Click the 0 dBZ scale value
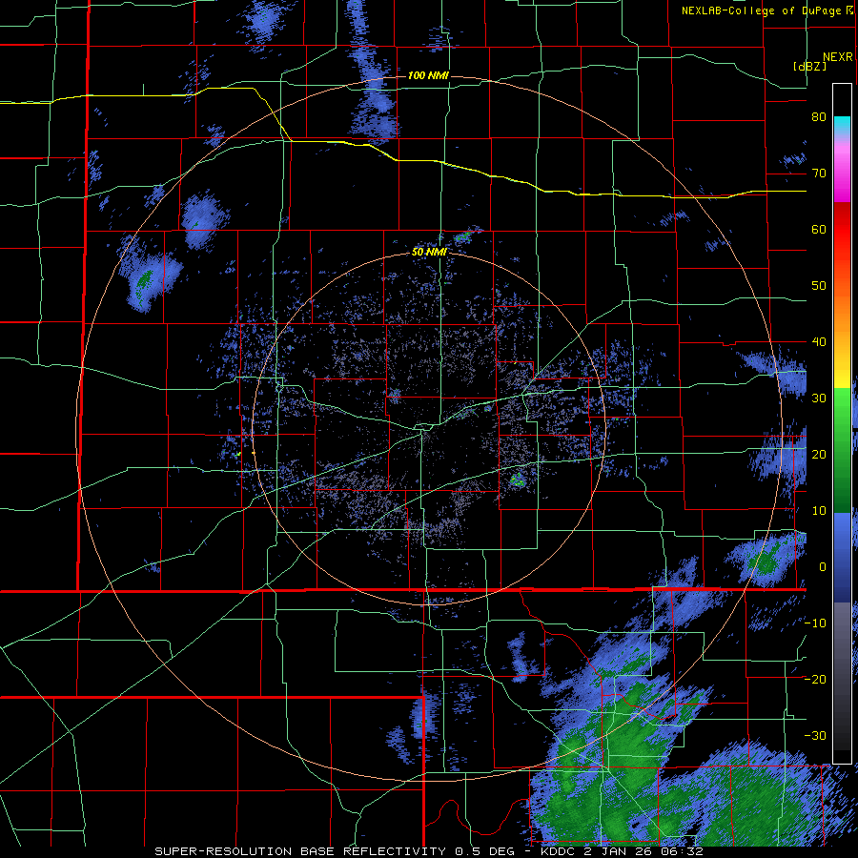 (823, 567)
